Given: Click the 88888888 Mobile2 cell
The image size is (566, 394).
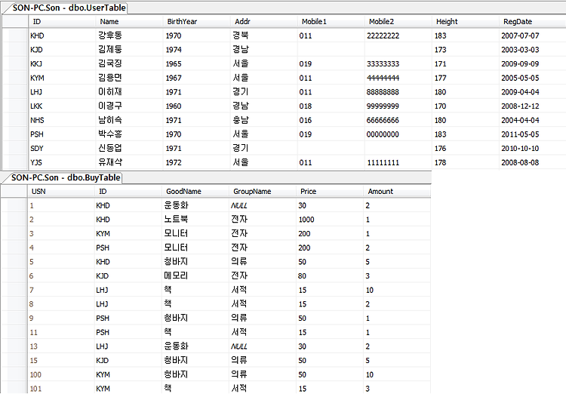Looking at the screenshot, I should 398,92.
